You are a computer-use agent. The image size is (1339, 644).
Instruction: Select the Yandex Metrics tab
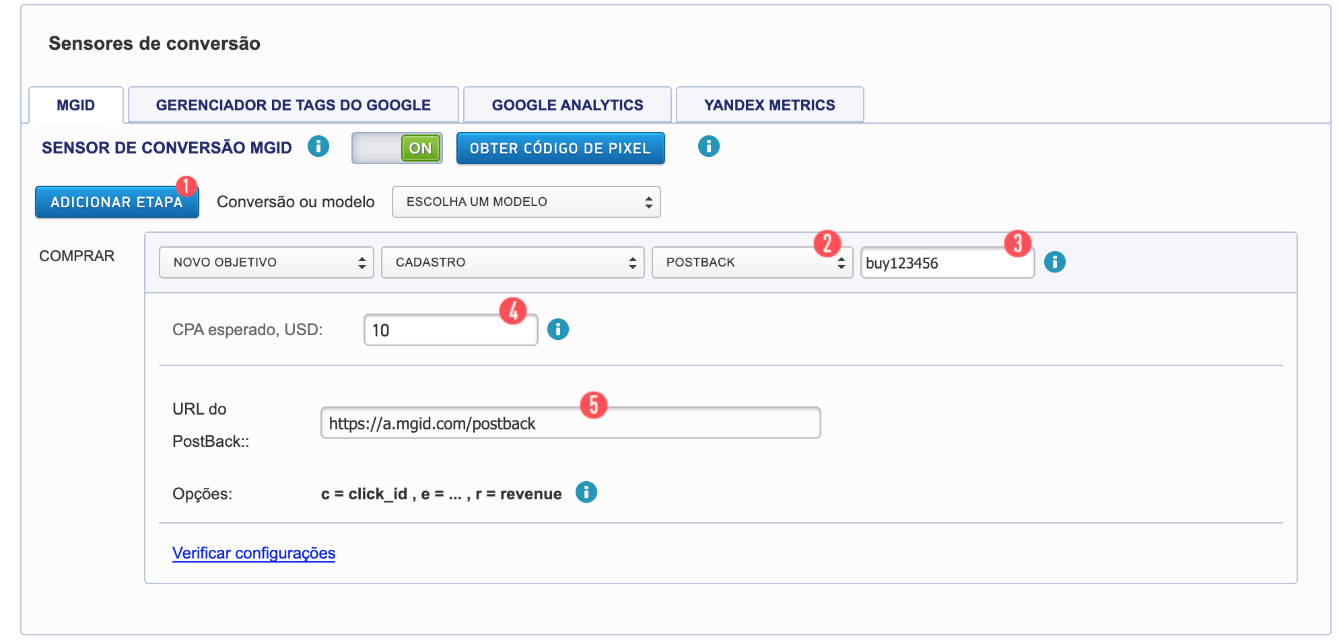[769, 105]
